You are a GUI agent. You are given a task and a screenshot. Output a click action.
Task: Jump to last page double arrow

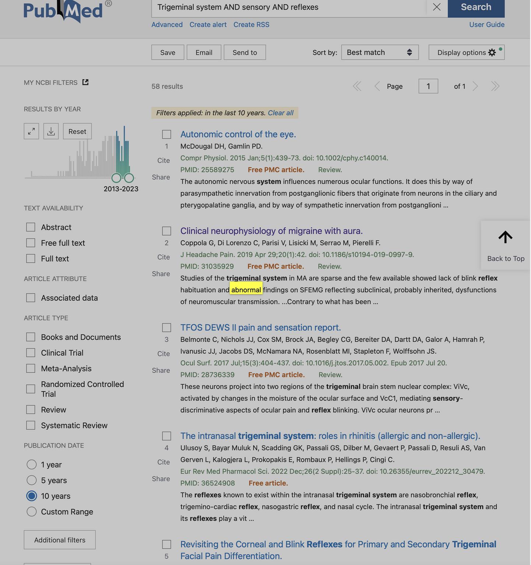click(495, 86)
